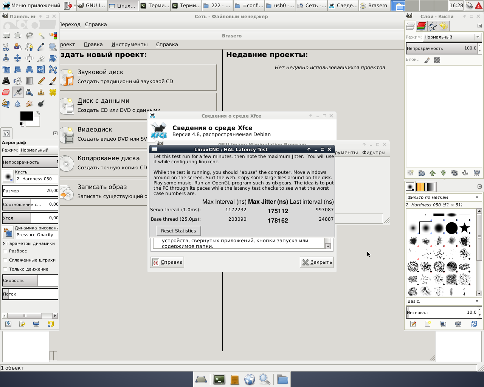Toggle lock pixels brush icon in Layers

427,60
